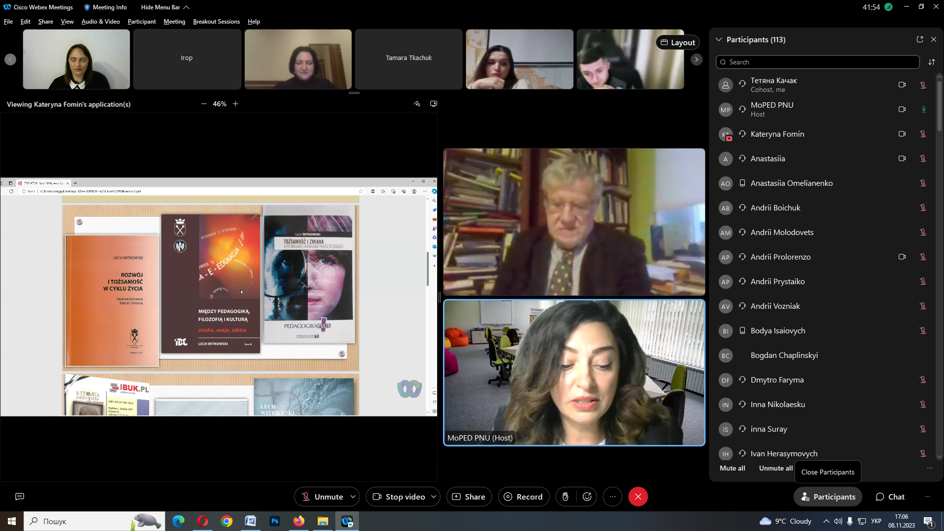Open the closed captions icon at bottom left
Viewport: 944px width, 531px height.
tap(20, 497)
